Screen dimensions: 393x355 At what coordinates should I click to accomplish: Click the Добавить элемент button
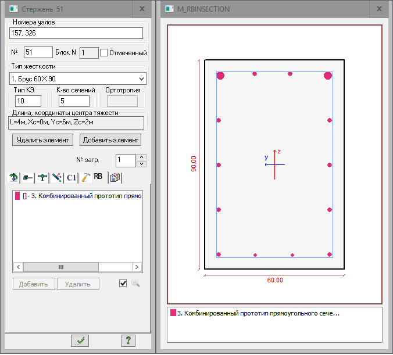click(110, 140)
